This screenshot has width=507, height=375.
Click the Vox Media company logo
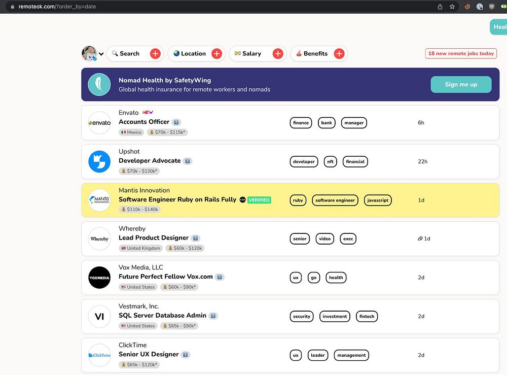(99, 278)
